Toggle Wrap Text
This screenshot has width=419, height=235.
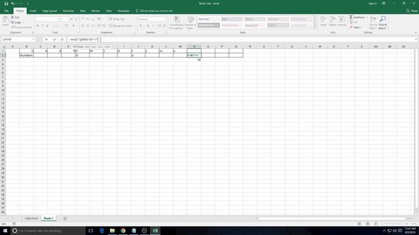coord(117,19)
